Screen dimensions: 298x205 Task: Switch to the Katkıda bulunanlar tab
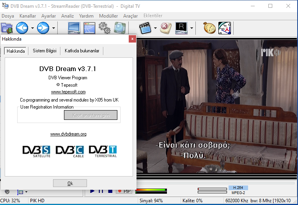[82, 51]
